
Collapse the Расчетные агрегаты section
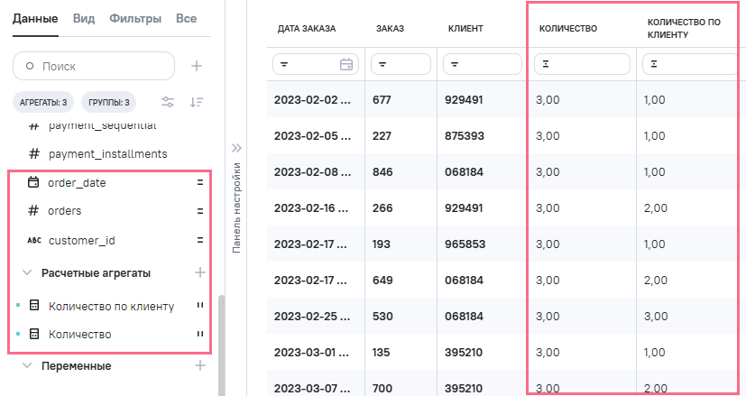click(x=27, y=272)
